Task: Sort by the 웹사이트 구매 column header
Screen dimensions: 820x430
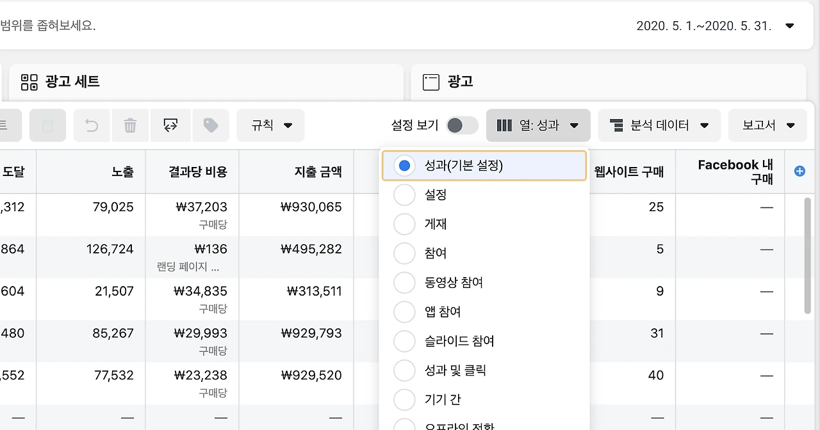Action: click(629, 171)
